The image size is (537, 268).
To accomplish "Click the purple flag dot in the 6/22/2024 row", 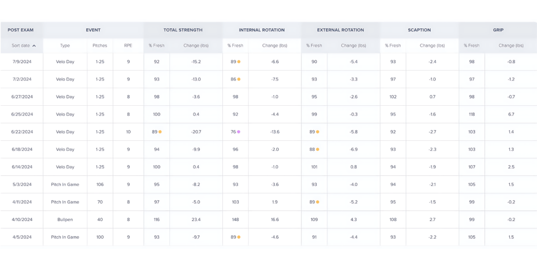I will click(239, 132).
